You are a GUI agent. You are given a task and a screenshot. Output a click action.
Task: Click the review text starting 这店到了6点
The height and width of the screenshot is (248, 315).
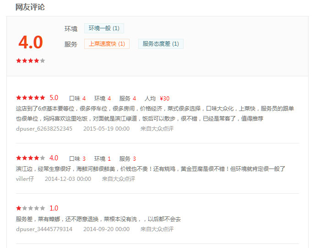pos(155,114)
